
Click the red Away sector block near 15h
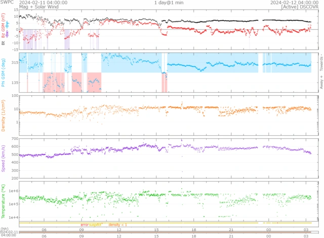point(165,82)
